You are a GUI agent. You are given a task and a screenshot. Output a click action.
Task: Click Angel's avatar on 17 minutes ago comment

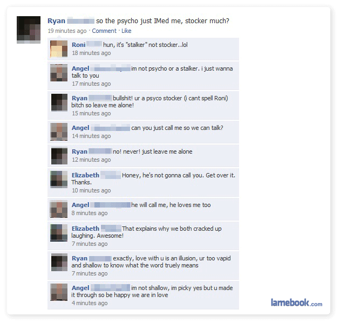coord(59,73)
